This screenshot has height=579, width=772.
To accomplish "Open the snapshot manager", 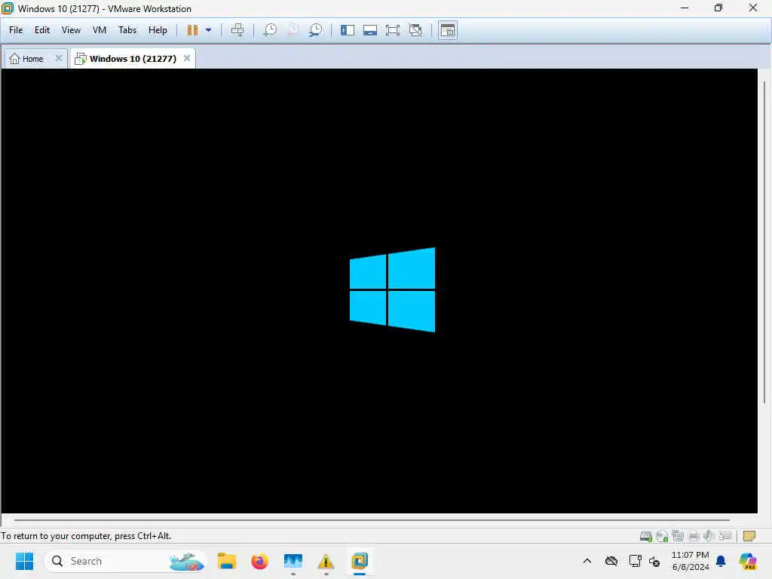I will pos(315,30).
